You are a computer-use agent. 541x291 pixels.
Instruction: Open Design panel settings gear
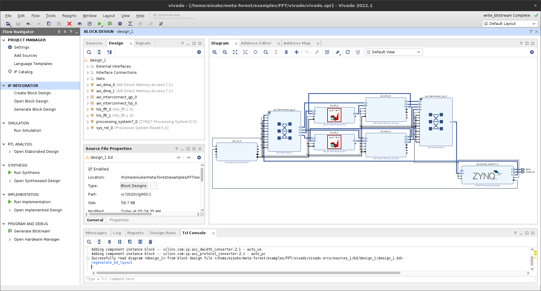pyautogui.click(x=199, y=52)
